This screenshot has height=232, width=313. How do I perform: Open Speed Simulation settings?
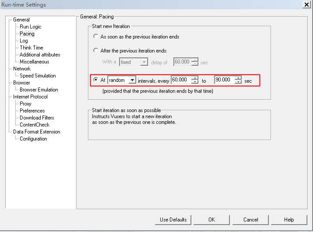pos(38,76)
